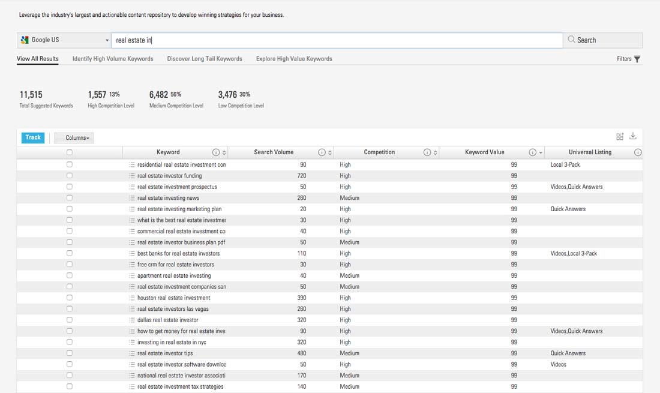The height and width of the screenshot is (393, 660).
Task: Click the Track button
Action: click(33, 137)
